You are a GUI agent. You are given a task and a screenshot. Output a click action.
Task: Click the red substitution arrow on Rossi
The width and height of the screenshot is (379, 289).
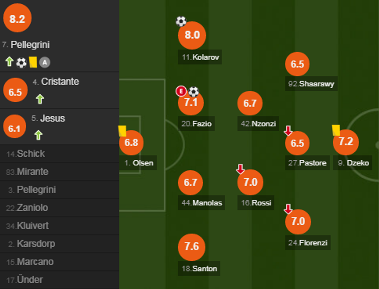click(x=240, y=169)
